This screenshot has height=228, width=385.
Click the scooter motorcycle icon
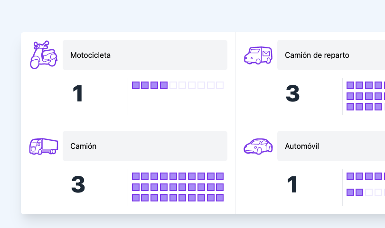(x=43, y=55)
